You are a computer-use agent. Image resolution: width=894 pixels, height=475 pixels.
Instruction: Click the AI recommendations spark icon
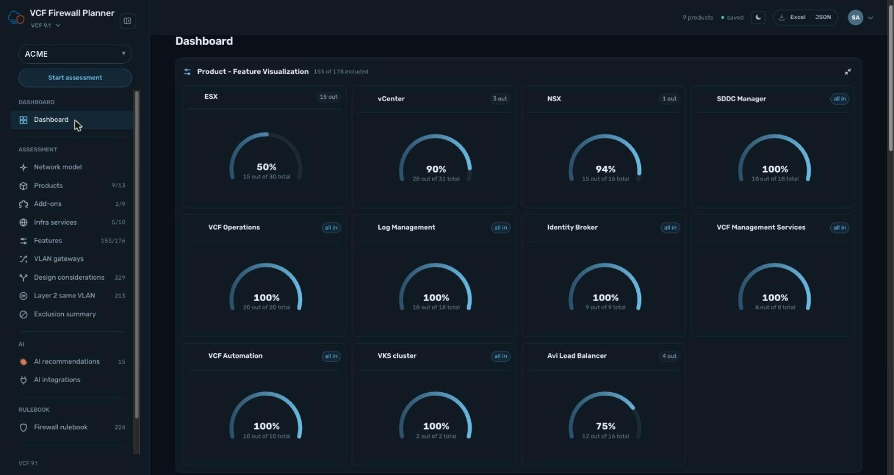pos(23,361)
